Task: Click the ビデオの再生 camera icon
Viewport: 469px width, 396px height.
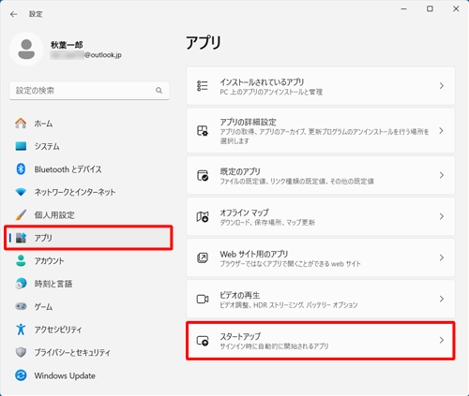Action: point(203,299)
